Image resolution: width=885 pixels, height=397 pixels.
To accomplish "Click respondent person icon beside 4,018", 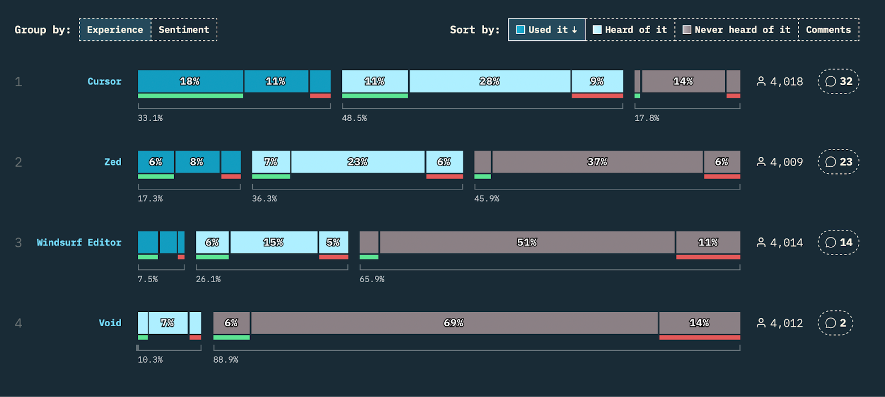I will point(761,81).
